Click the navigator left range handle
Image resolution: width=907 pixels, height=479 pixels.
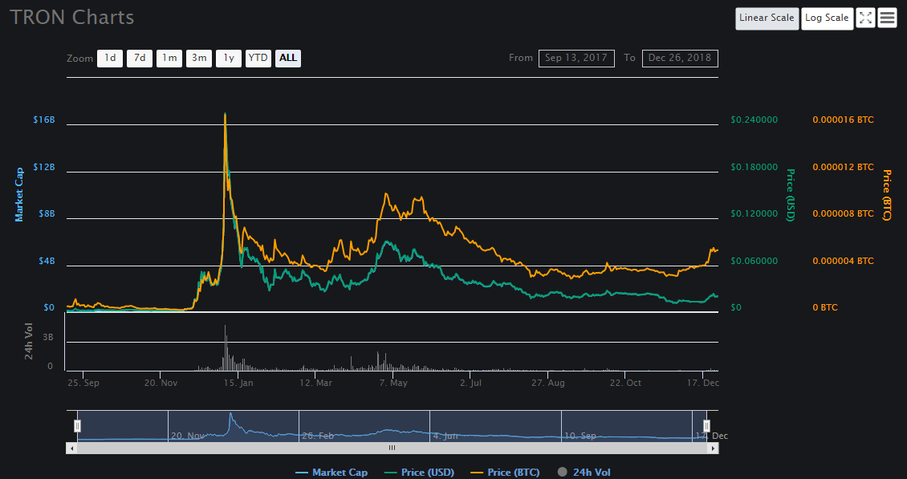78,426
